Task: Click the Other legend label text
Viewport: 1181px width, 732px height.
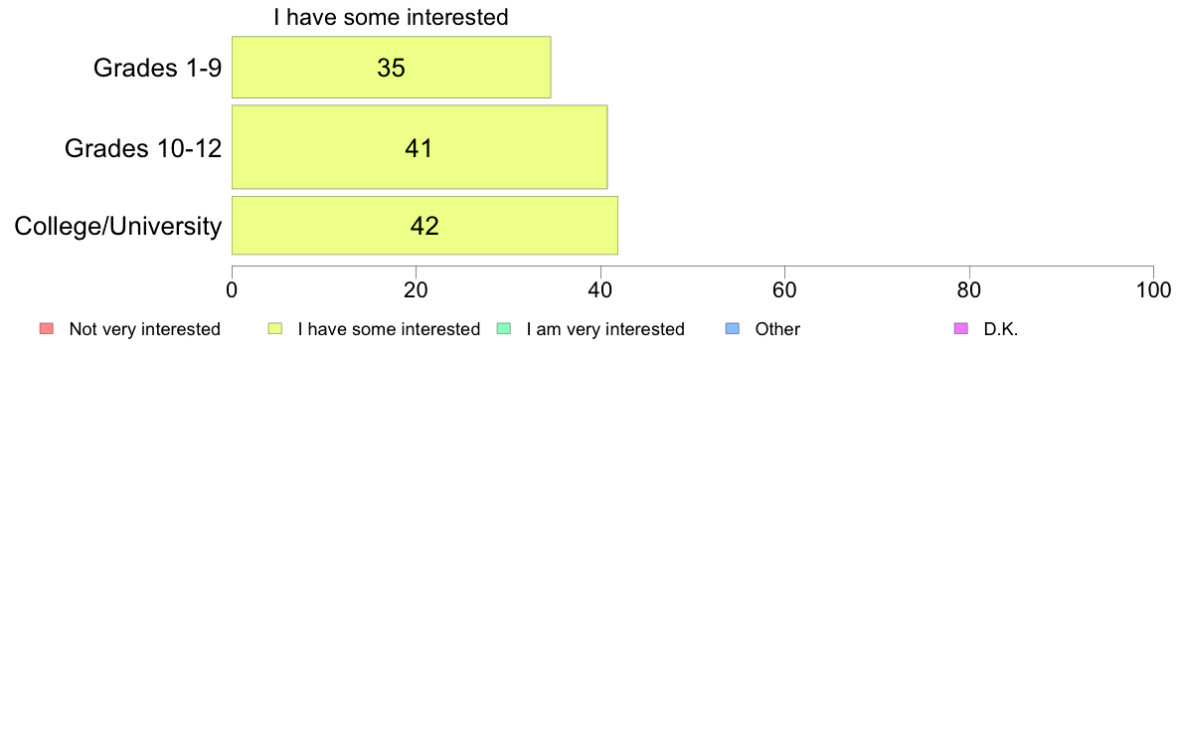Action: coord(777,329)
